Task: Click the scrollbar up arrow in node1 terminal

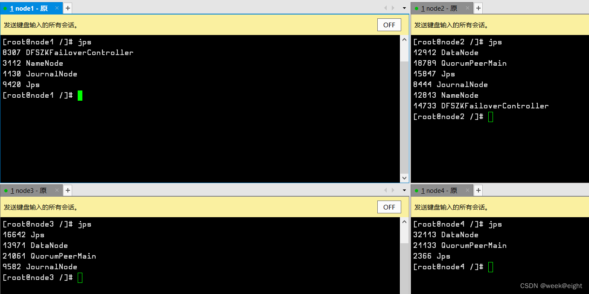Action: pyautogui.click(x=404, y=39)
